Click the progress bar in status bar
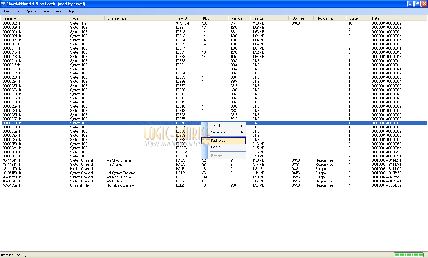This screenshot has height=258, width=428. point(409,255)
